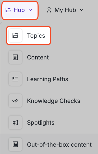Screen dimensions: 98x154
Task: Click the My Hub person icon
Action: 49,10
